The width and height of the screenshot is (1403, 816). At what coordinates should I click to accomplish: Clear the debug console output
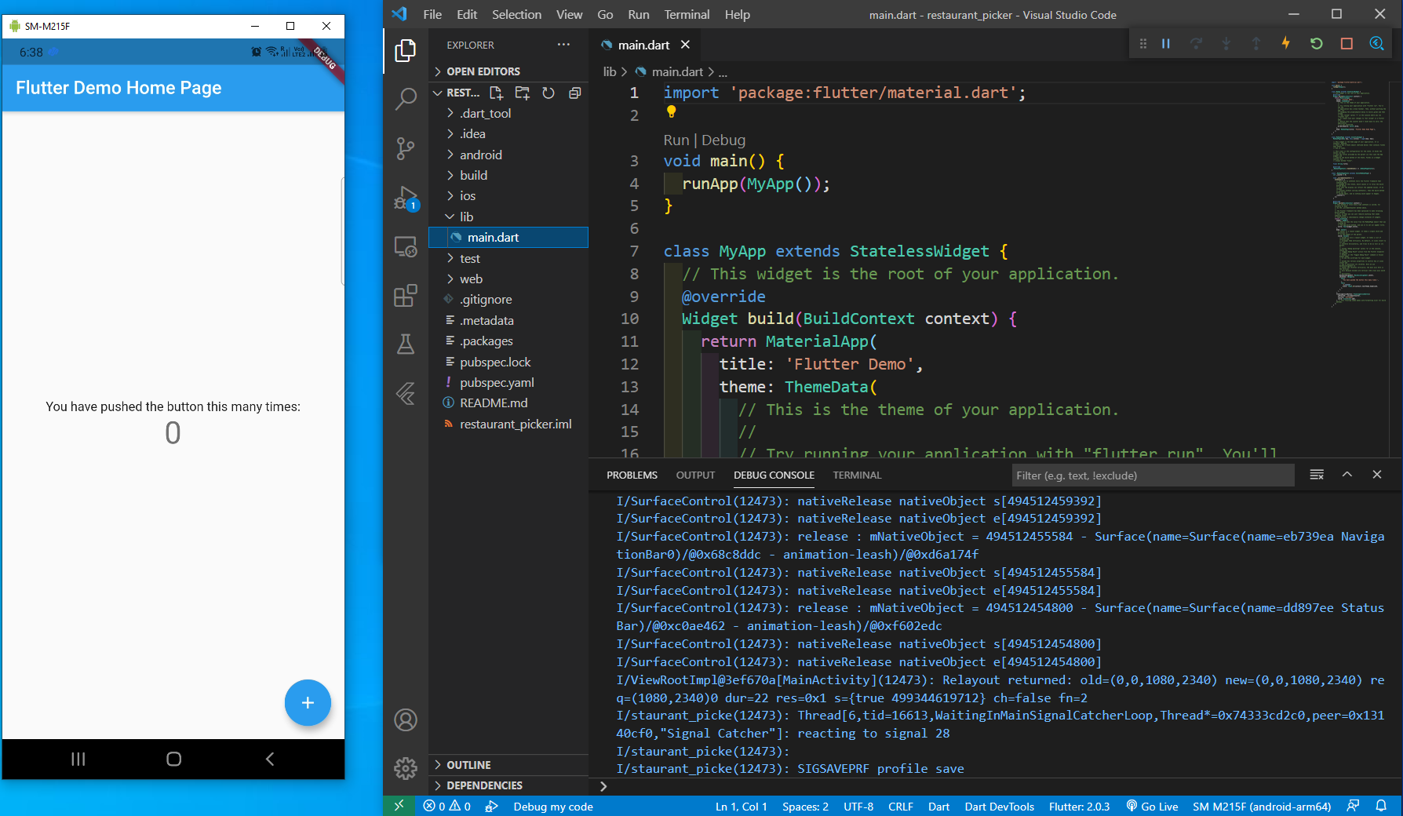(1317, 475)
